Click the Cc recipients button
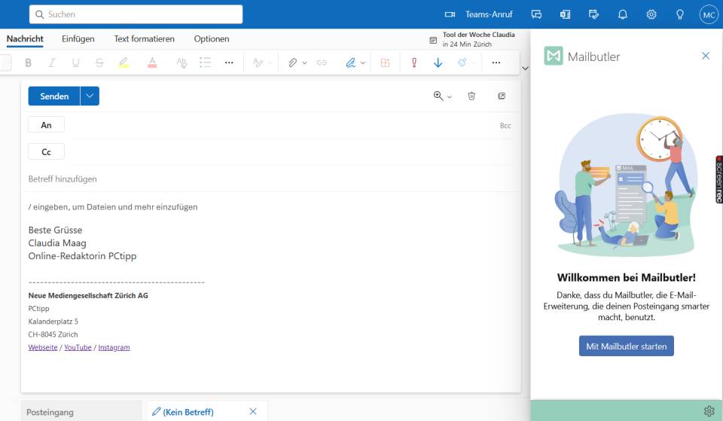723x421 pixels. (46, 151)
